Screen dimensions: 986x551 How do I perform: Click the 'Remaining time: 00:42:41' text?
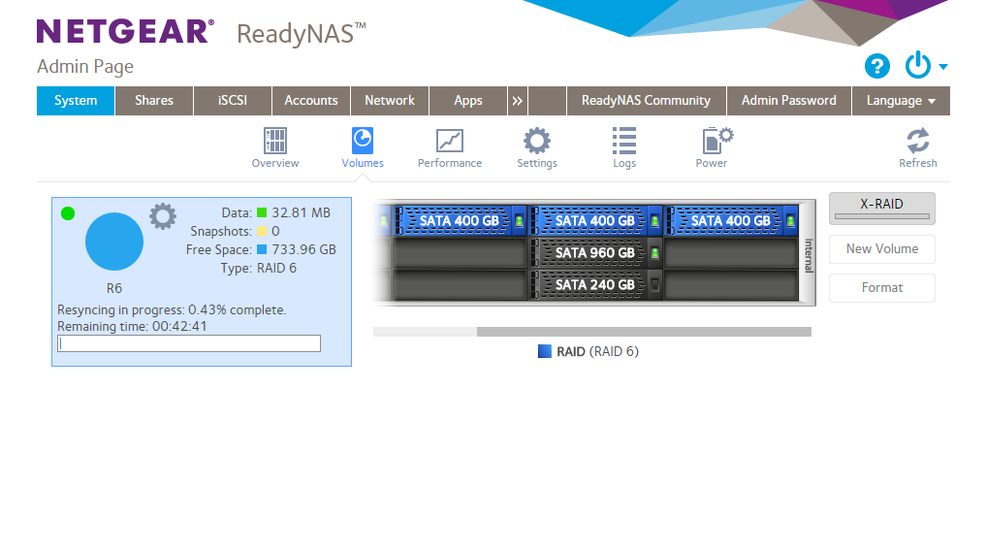click(132, 327)
